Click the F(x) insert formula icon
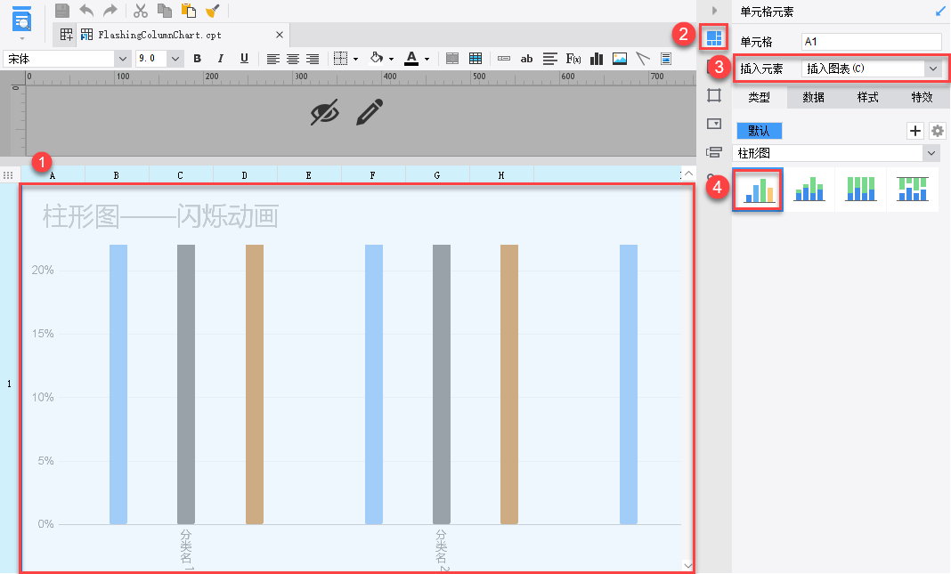This screenshot has height=574, width=951. coord(573,59)
